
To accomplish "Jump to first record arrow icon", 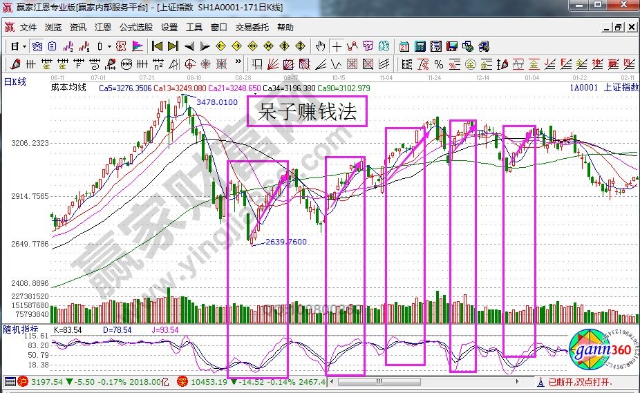I will point(157,46).
